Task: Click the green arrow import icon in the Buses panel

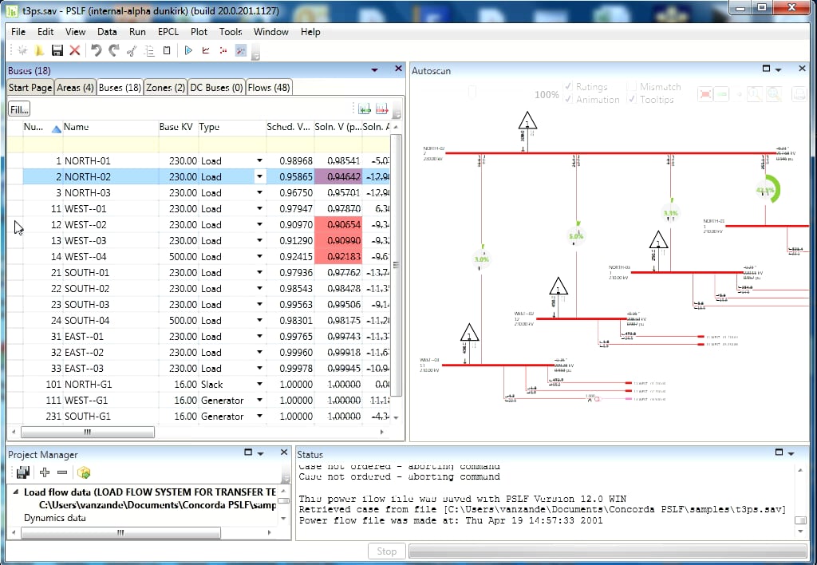Action: [x=365, y=109]
